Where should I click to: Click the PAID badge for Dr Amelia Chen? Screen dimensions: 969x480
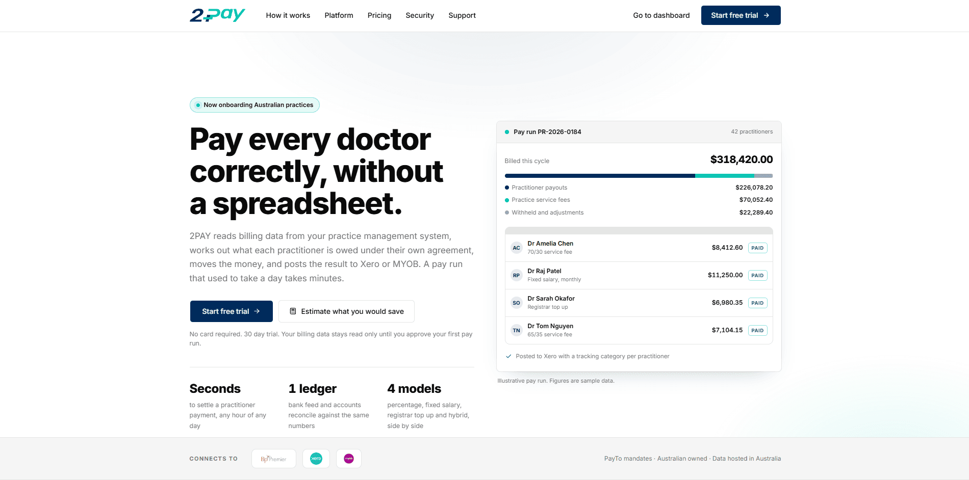point(757,248)
